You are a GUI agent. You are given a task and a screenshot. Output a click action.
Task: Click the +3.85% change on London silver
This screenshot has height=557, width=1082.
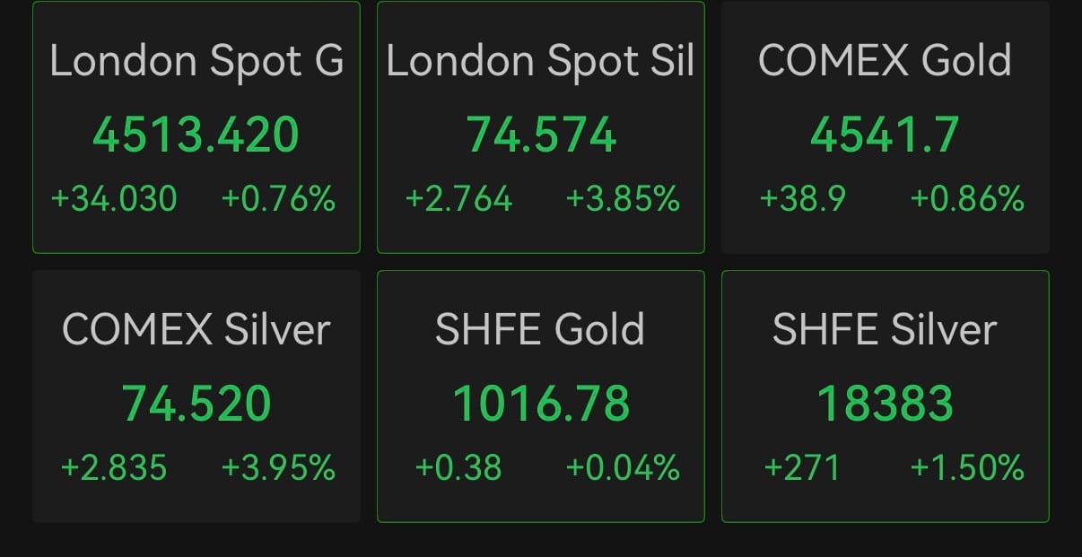pyautogui.click(x=623, y=198)
